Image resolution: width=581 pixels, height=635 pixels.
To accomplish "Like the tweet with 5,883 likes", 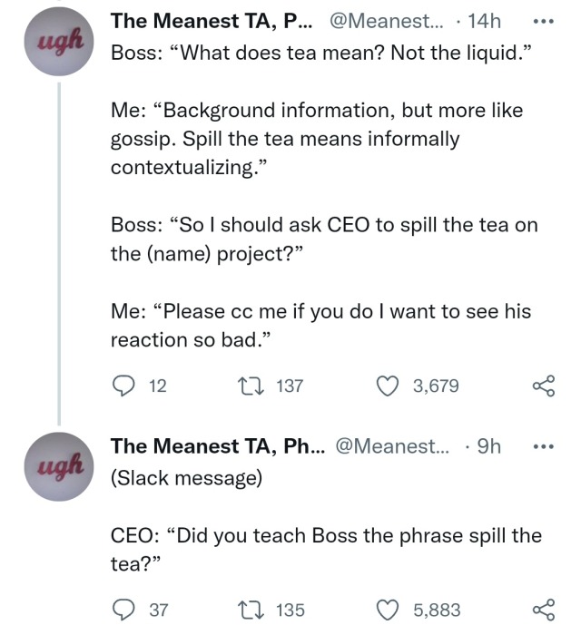I will (x=389, y=610).
